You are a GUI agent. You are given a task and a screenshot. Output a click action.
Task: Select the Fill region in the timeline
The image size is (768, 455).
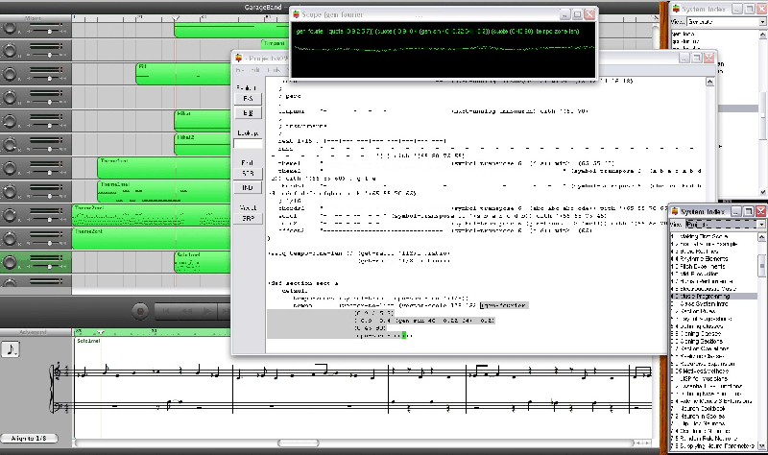[183, 74]
